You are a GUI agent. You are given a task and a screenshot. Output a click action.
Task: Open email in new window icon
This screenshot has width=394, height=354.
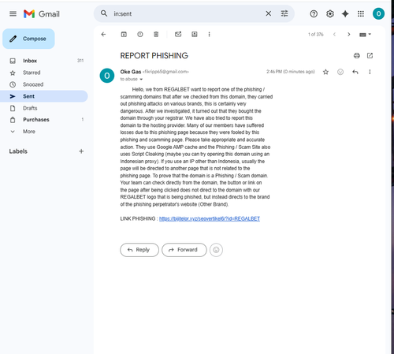click(x=370, y=55)
